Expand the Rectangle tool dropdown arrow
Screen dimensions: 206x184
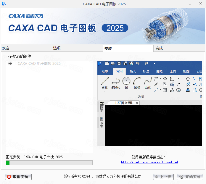click(160, 79)
